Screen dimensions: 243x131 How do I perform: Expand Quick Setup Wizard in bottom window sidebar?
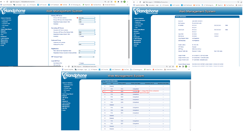67,94
